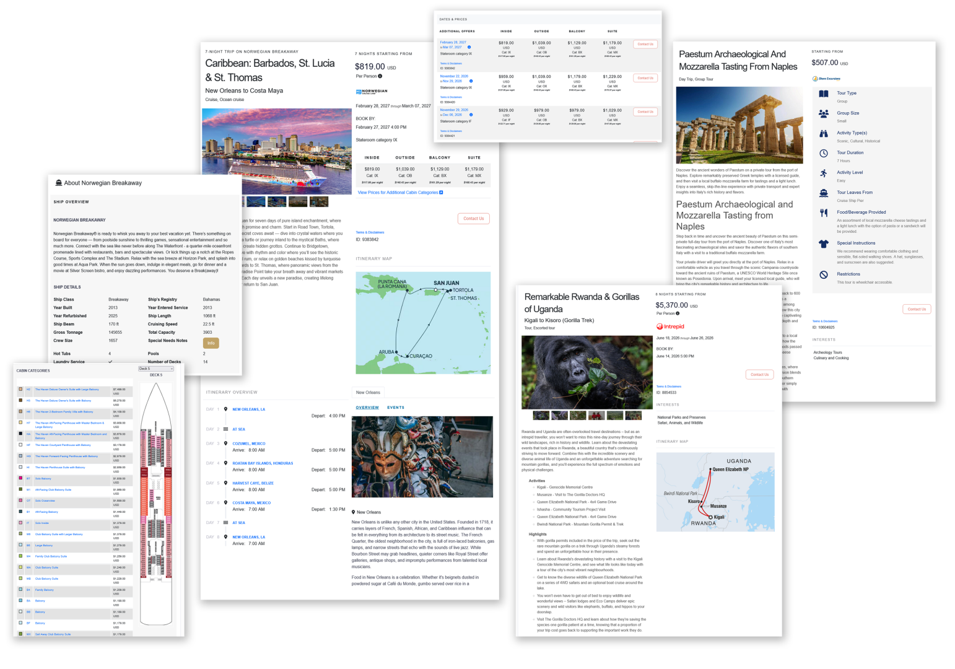Click the Activity Type(s) binoculars icon

tap(824, 133)
